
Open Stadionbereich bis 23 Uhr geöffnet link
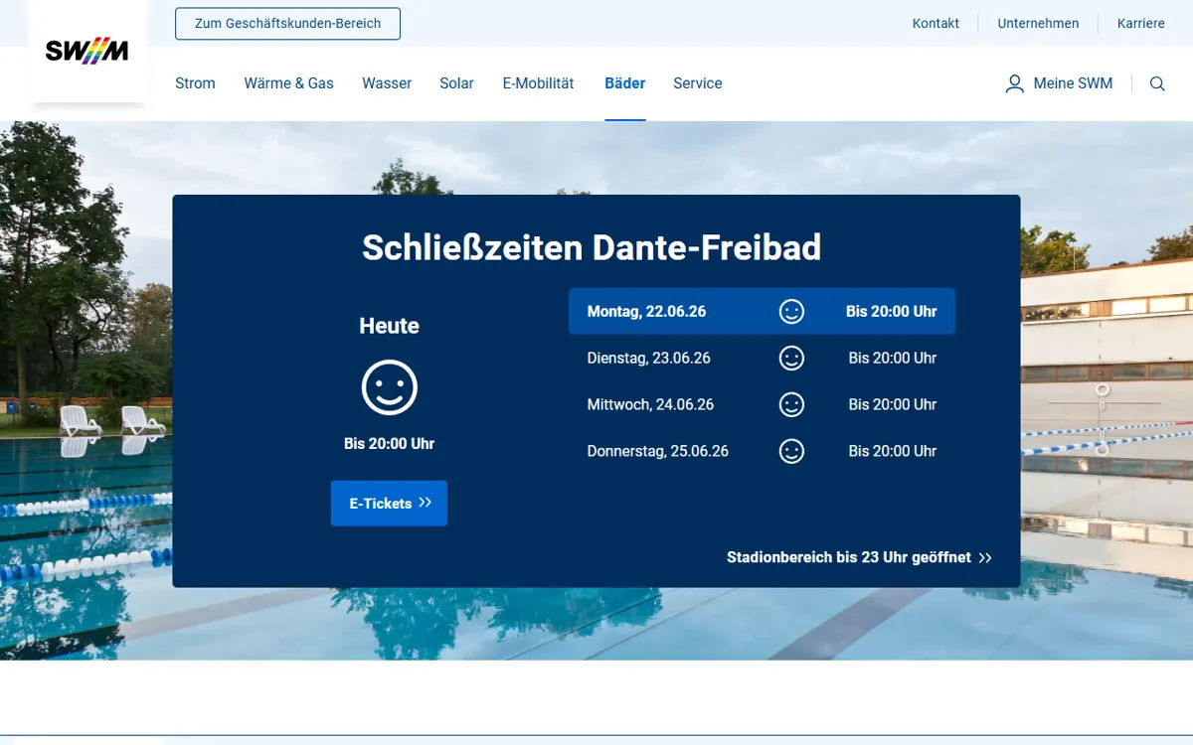[859, 557]
